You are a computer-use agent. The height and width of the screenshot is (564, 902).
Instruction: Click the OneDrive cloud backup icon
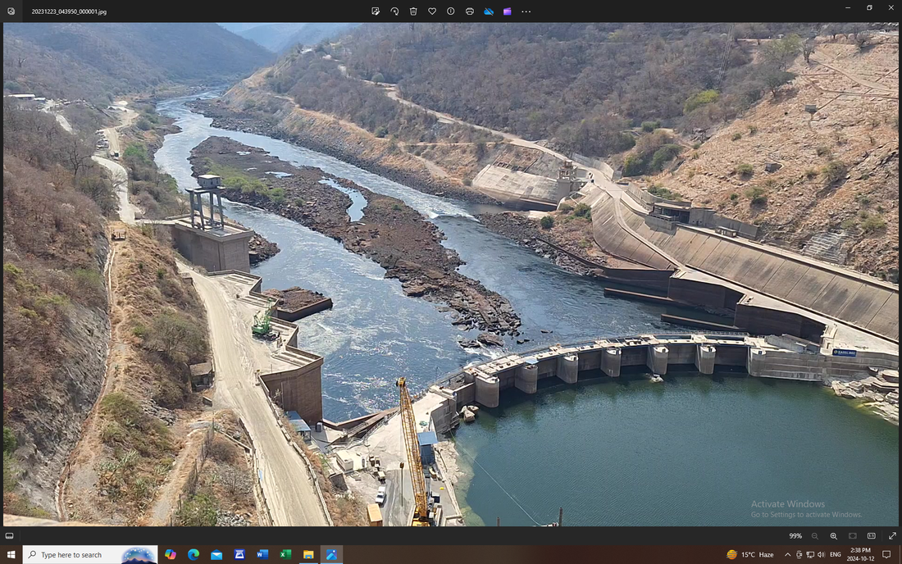489,11
